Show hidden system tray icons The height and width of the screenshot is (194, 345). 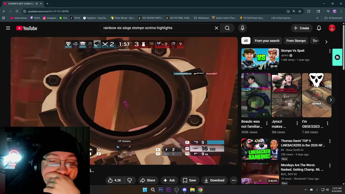pyautogui.click(x=306, y=190)
